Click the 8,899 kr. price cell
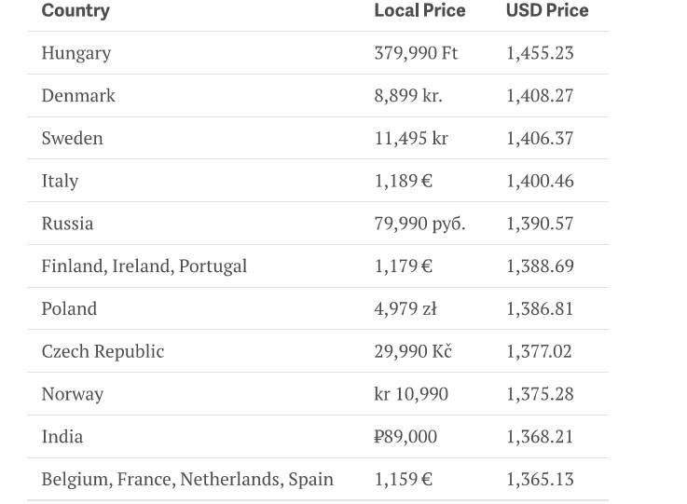Screen dimensions: 687x504 click(x=408, y=96)
